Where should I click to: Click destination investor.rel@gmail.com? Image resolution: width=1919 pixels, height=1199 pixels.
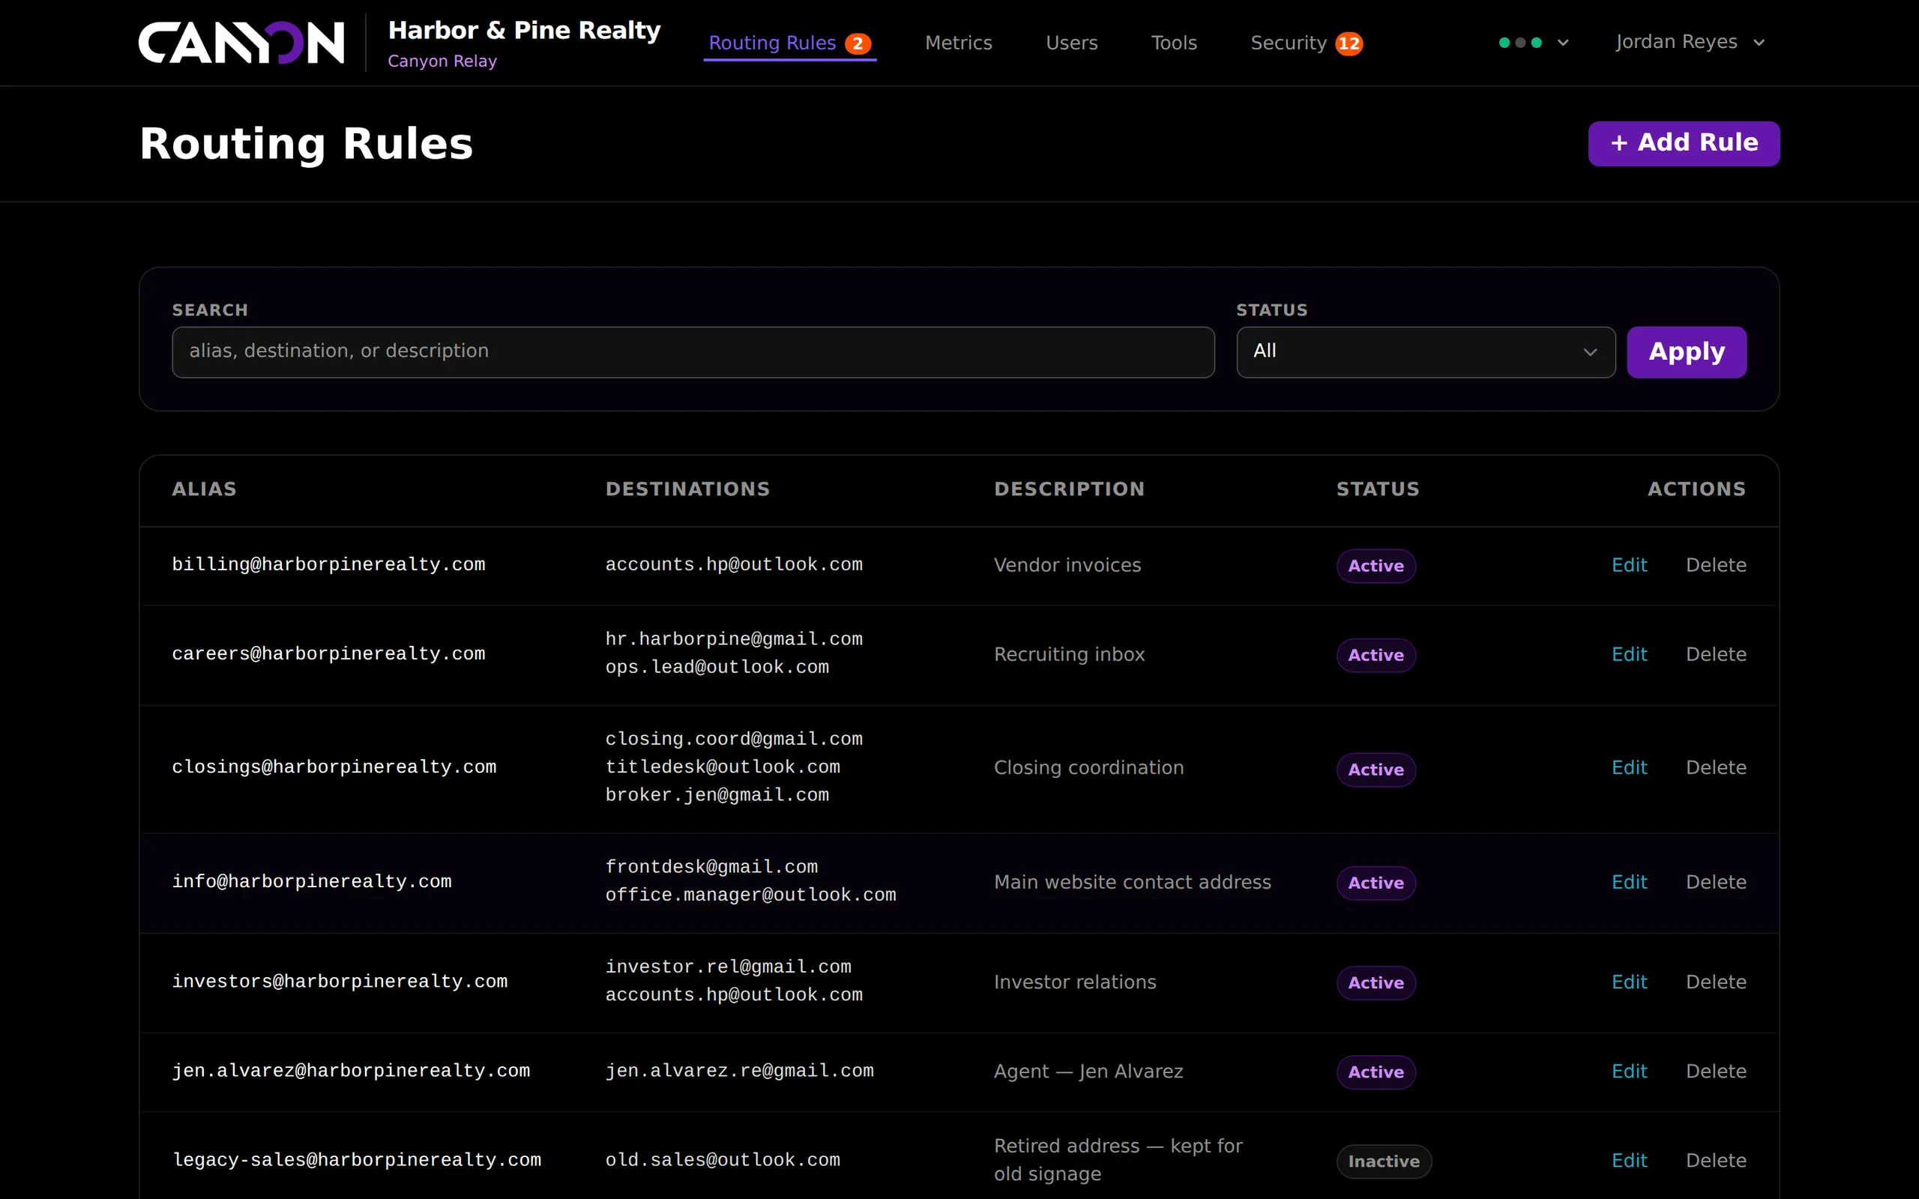pyautogui.click(x=728, y=967)
